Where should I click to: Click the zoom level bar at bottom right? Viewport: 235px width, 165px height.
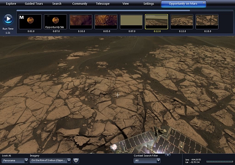click(x=220, y=161)
